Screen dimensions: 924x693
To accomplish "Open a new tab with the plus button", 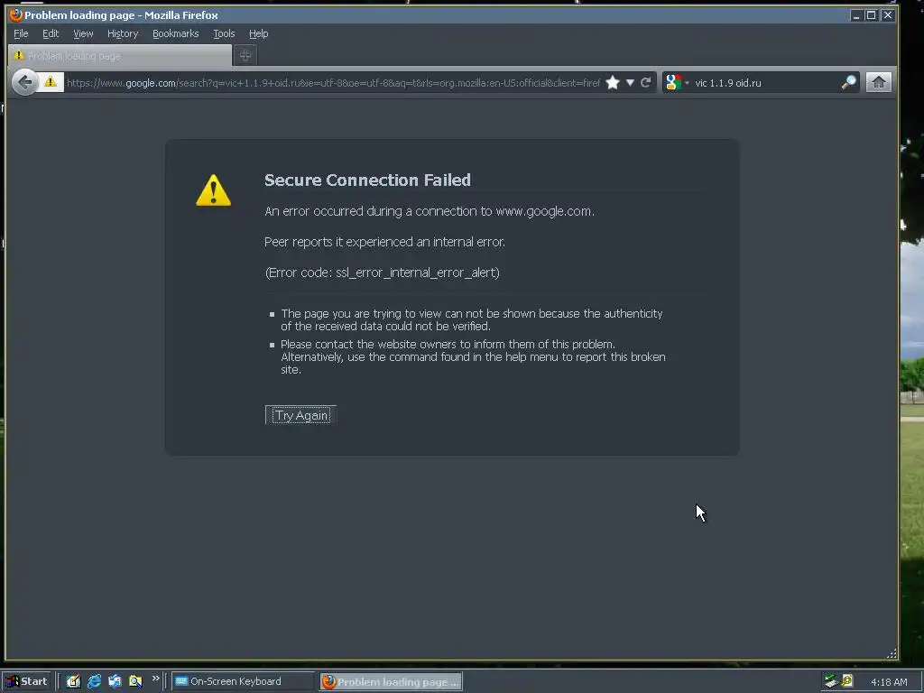I will pyautogui.click(x=245, y=55).
